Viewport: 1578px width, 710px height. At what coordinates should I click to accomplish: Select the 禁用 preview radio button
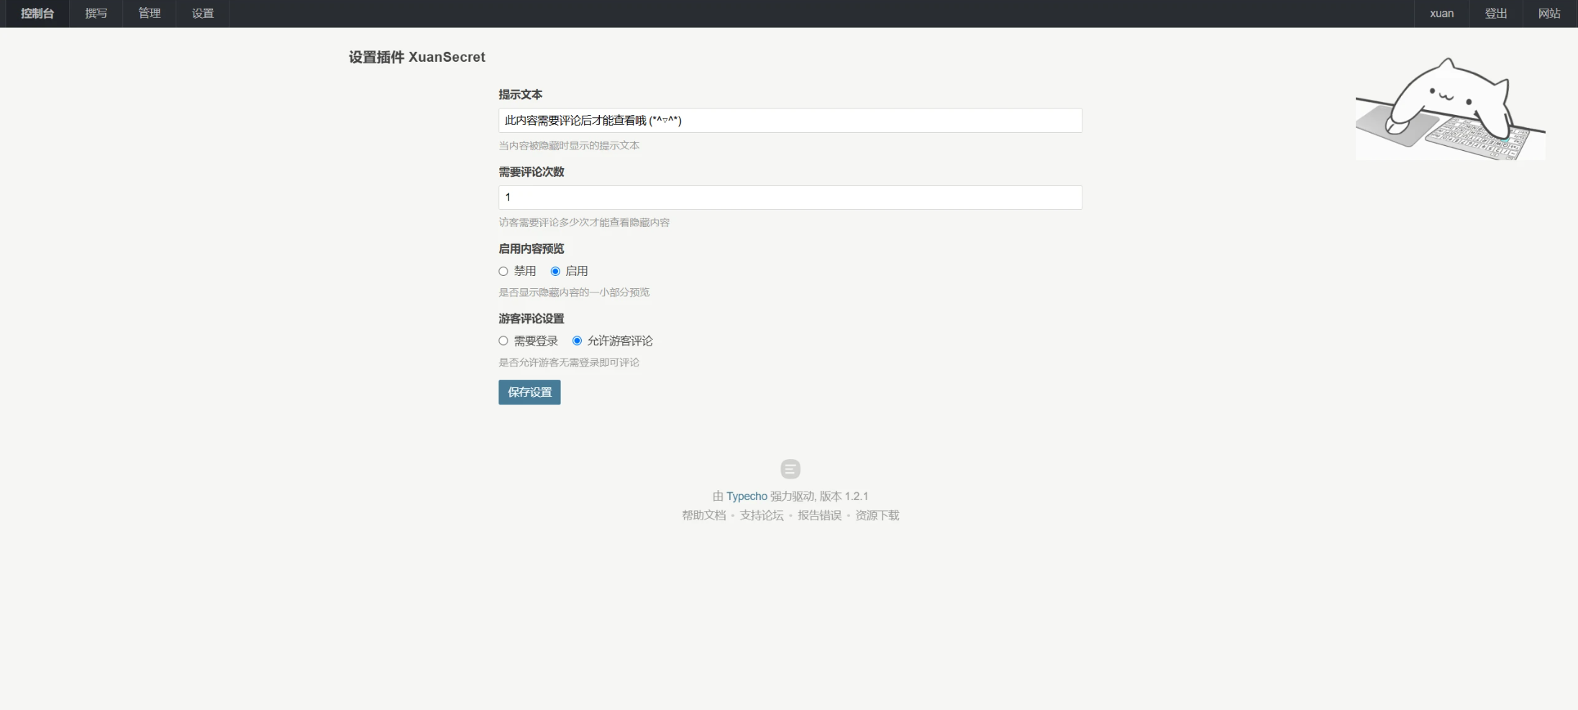point(503,272)
